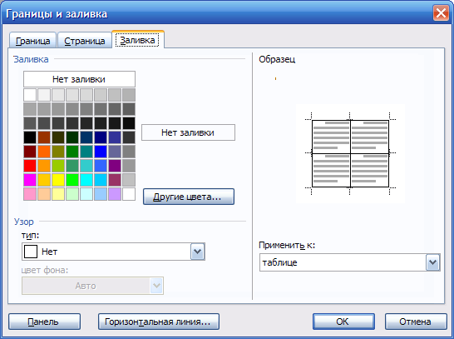Click the disabled цвет фона Авто dropdown
The image size is (454, 339).
pos(92,286)
